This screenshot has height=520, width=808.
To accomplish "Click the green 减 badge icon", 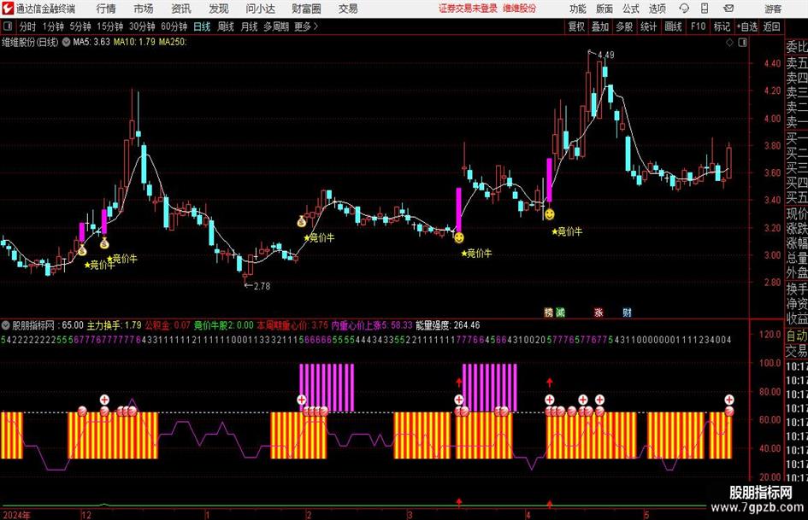I will point(560,312).
